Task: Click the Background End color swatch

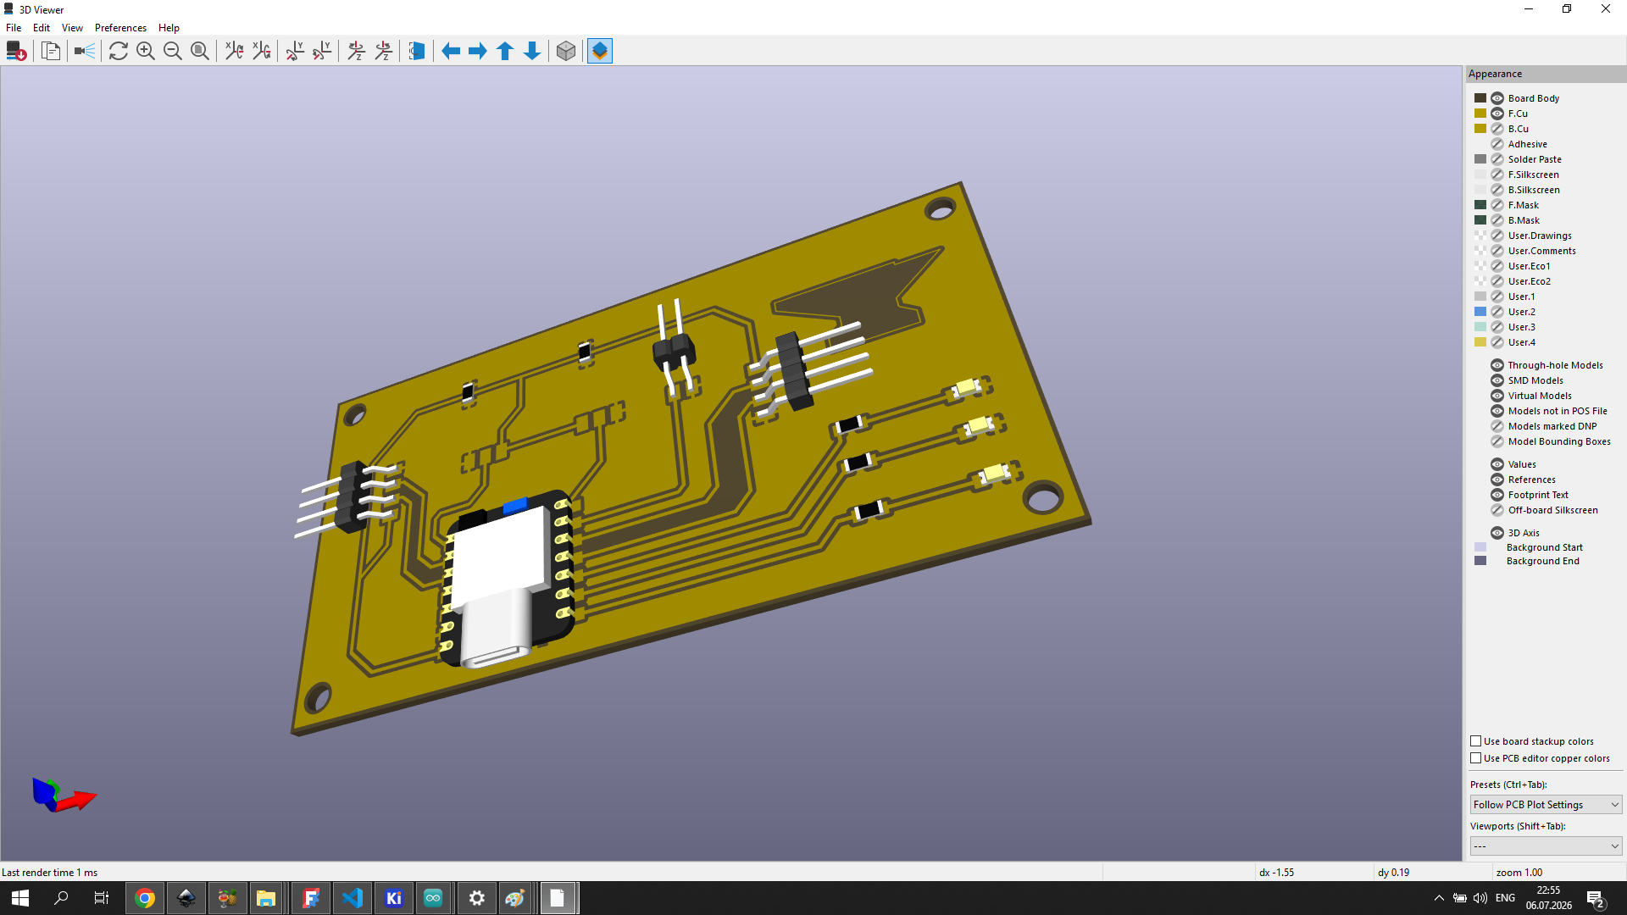Action: point(1480,561)
